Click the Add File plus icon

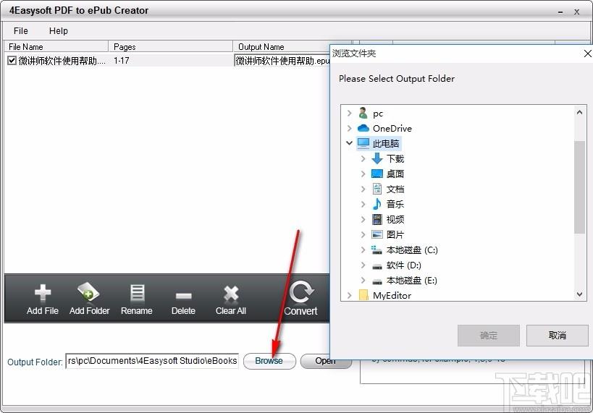pyautogui.click(x=43, y=292)
